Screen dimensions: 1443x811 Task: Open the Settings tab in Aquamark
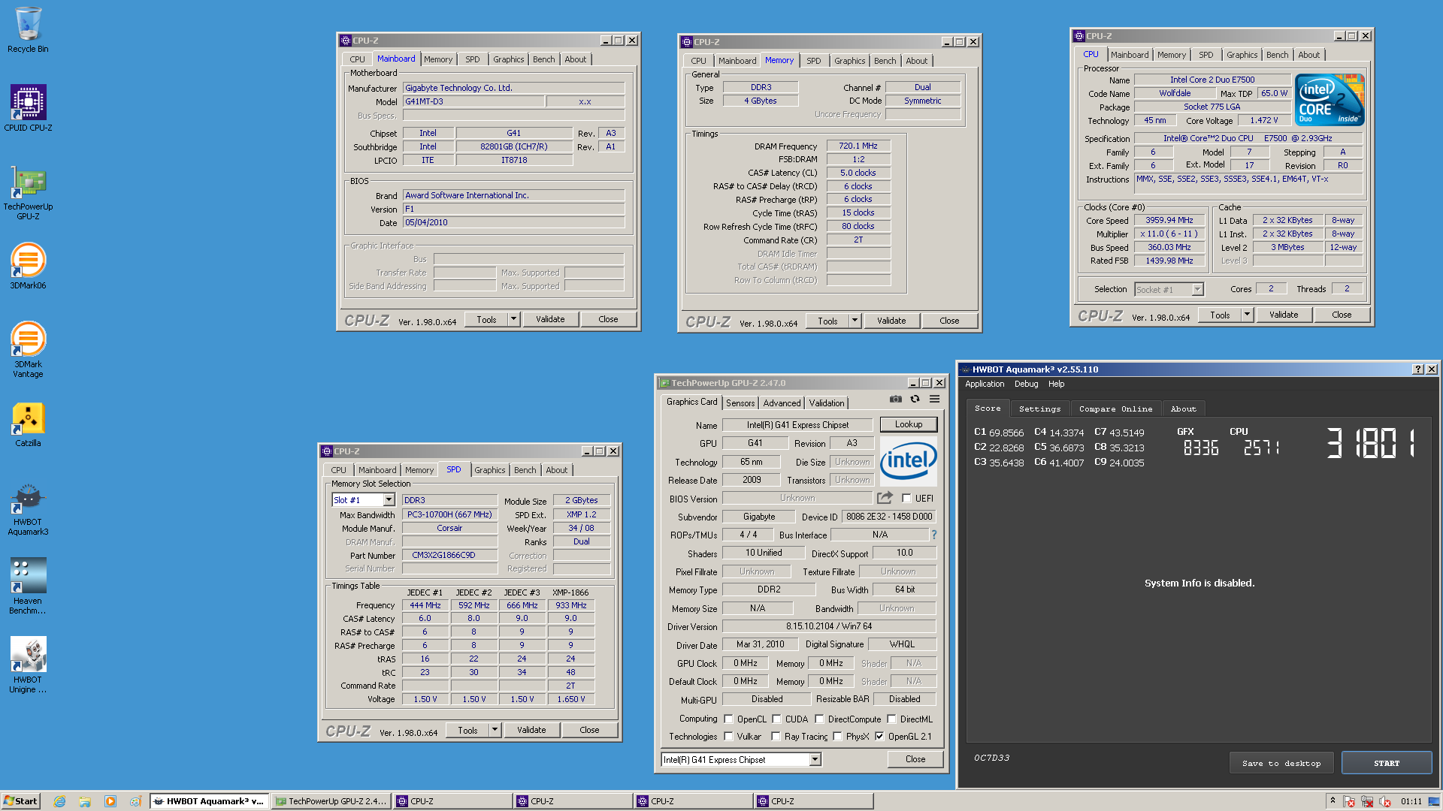pyautogui.click(x=1039, y=409)
